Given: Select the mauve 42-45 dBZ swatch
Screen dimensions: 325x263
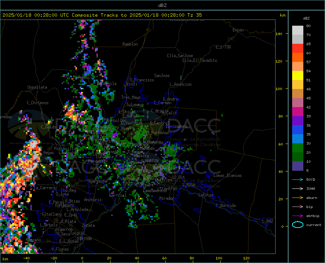Looking at the screenshot, I should pyautogui.click(x=298, y=103).
